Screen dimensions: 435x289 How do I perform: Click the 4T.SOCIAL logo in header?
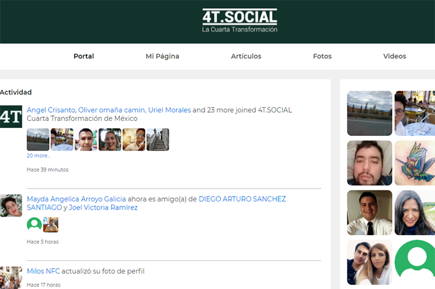click(239, 21)
